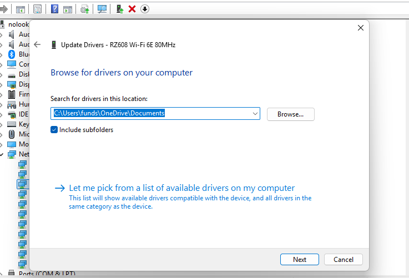Select the Monitors icon in device tree
409x278 pixels.
click(x=12, y=144)
